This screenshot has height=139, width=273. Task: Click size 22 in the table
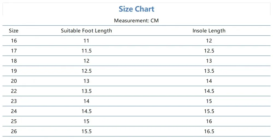coord(14,91)
